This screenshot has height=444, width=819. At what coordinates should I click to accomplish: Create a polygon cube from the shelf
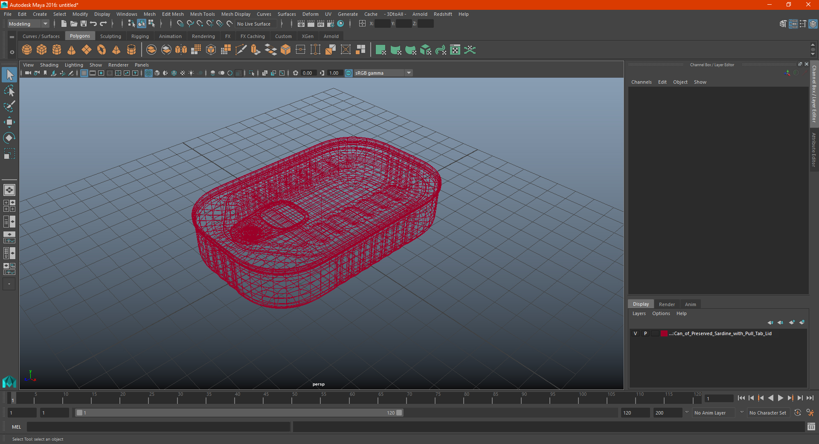[42, 50]
